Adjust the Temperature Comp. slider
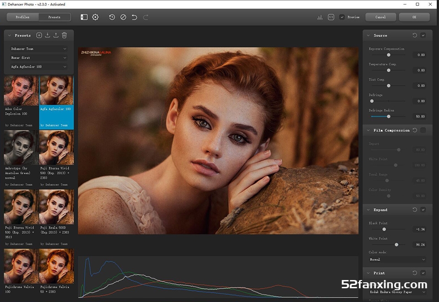The width and height of the screenshot is (439, 302). tap(388, 70)
